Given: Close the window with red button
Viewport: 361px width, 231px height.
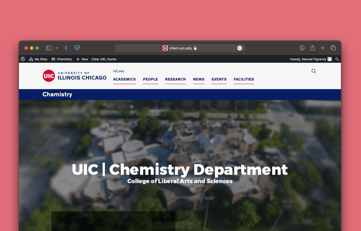Looking at the screenshot, I should coord(26,48).
